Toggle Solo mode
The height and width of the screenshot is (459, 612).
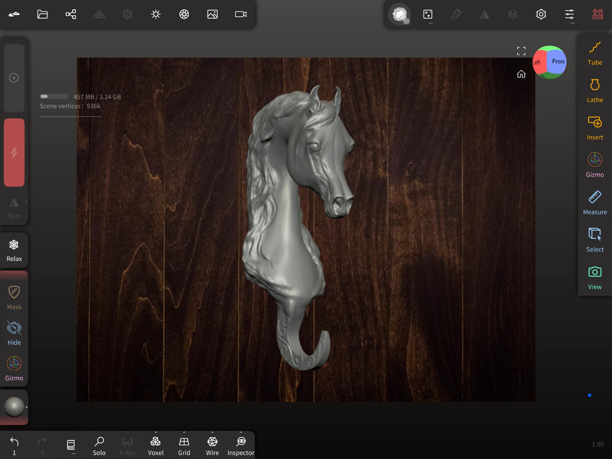click(99, 446)
